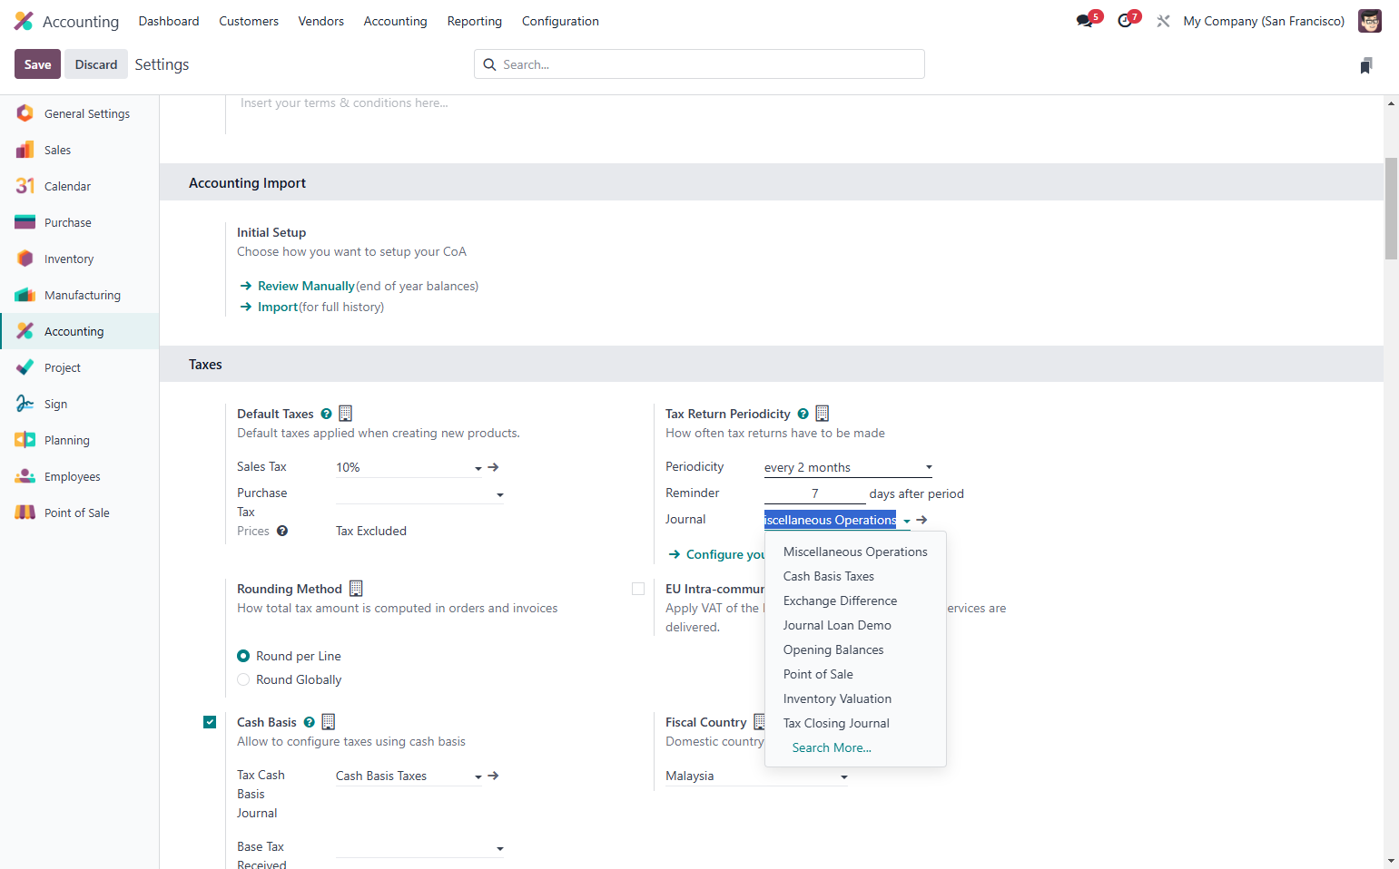Open Sales Tax external link arrow
Screen dimensions: 1399x869
494,467
